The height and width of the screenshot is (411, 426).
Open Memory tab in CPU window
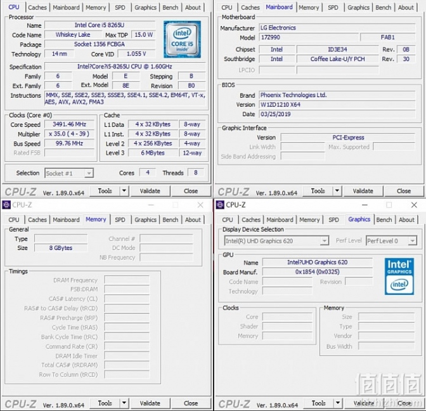(96, 8)
